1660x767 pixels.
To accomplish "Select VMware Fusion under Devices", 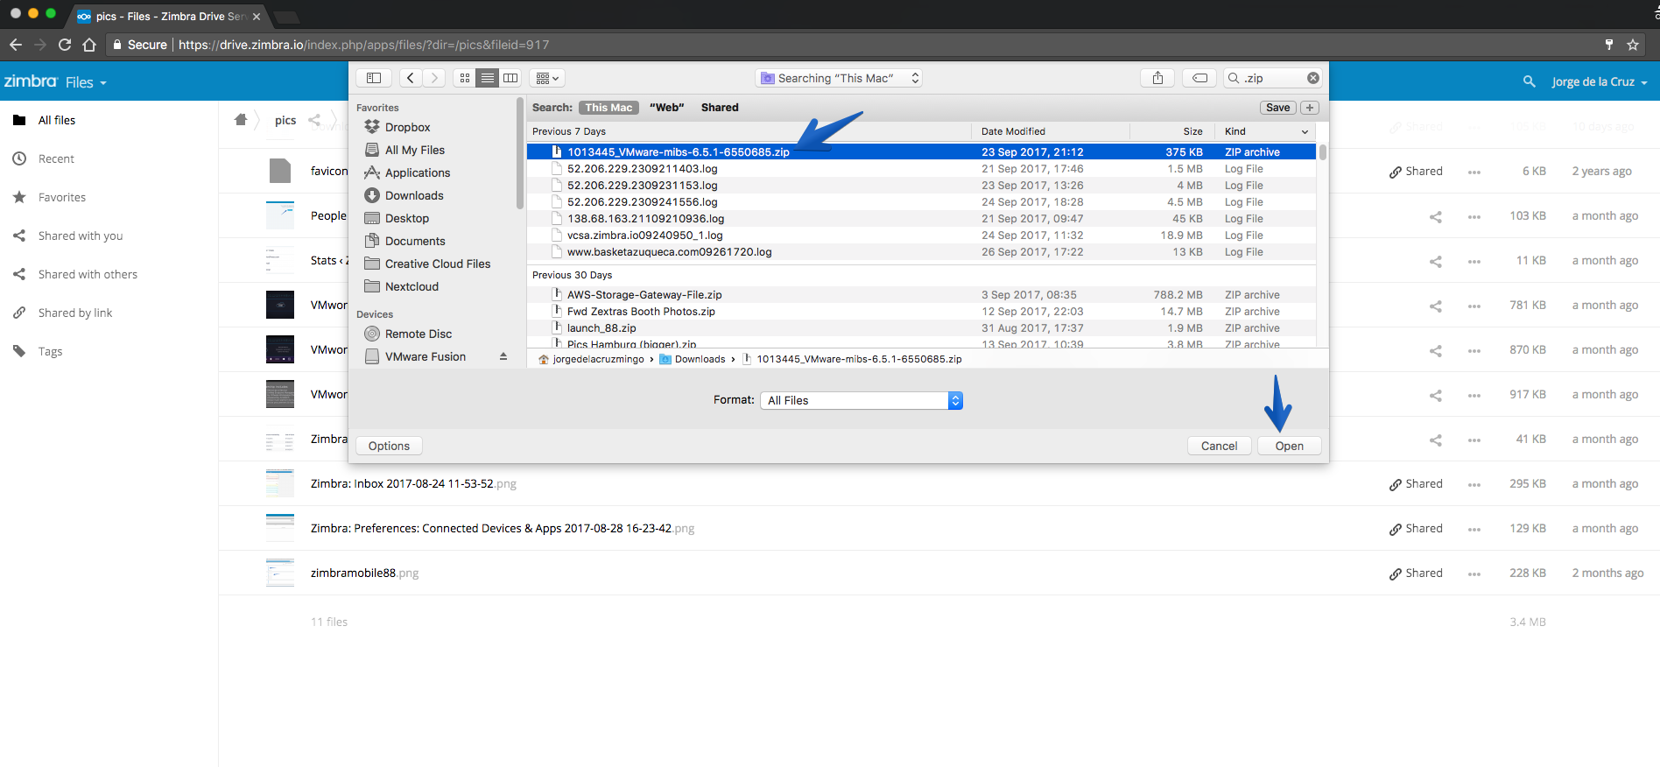I will coord(426,356).
